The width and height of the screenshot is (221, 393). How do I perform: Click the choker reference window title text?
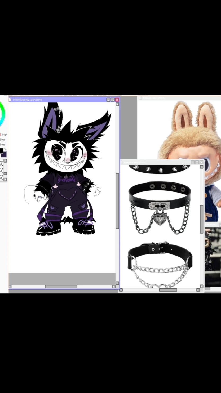click(x=135, y=162)
